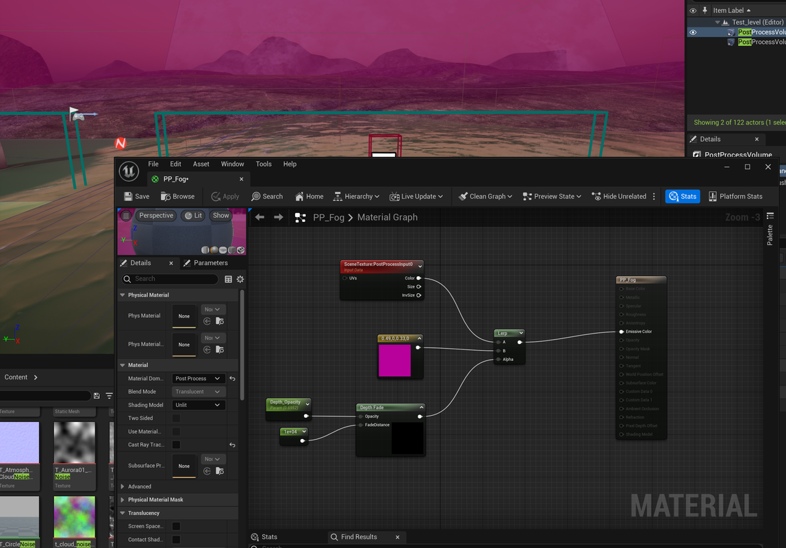The image size is (786, 548).
Task: Toggle Hide Unrelated nodes
Action: pyautogui.click(x=619, y=197)
